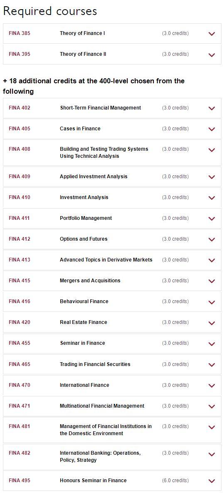This screenshot has width=224, height=493.
Task: Expand Cases in Finance chevron
Action: point(212,129)
